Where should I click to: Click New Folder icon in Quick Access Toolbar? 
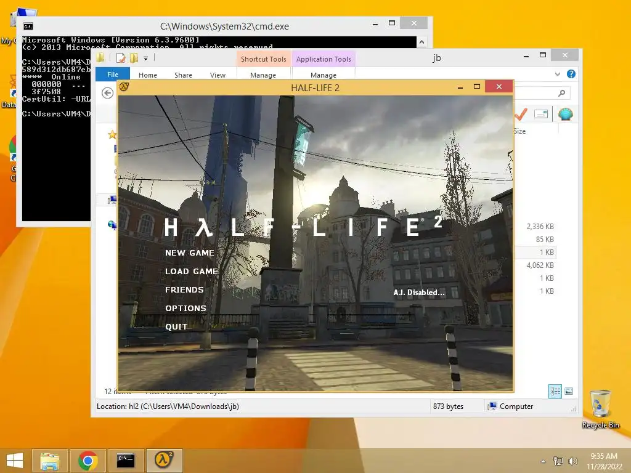(134, 59)
